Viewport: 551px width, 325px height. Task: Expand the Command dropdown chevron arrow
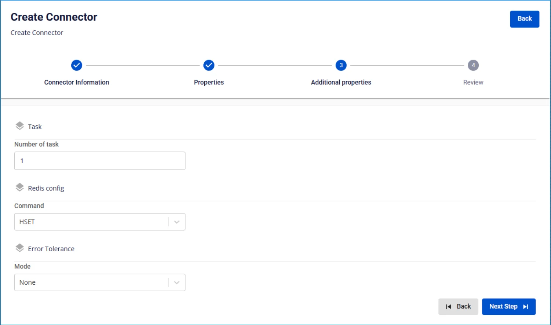tap(177, 222)
